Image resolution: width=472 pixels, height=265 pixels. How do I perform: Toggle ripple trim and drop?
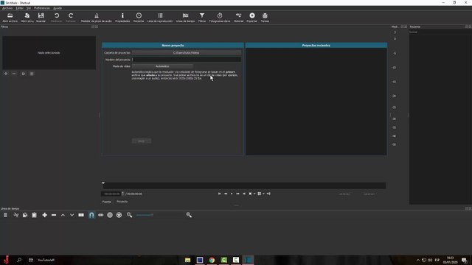point(110,215)
